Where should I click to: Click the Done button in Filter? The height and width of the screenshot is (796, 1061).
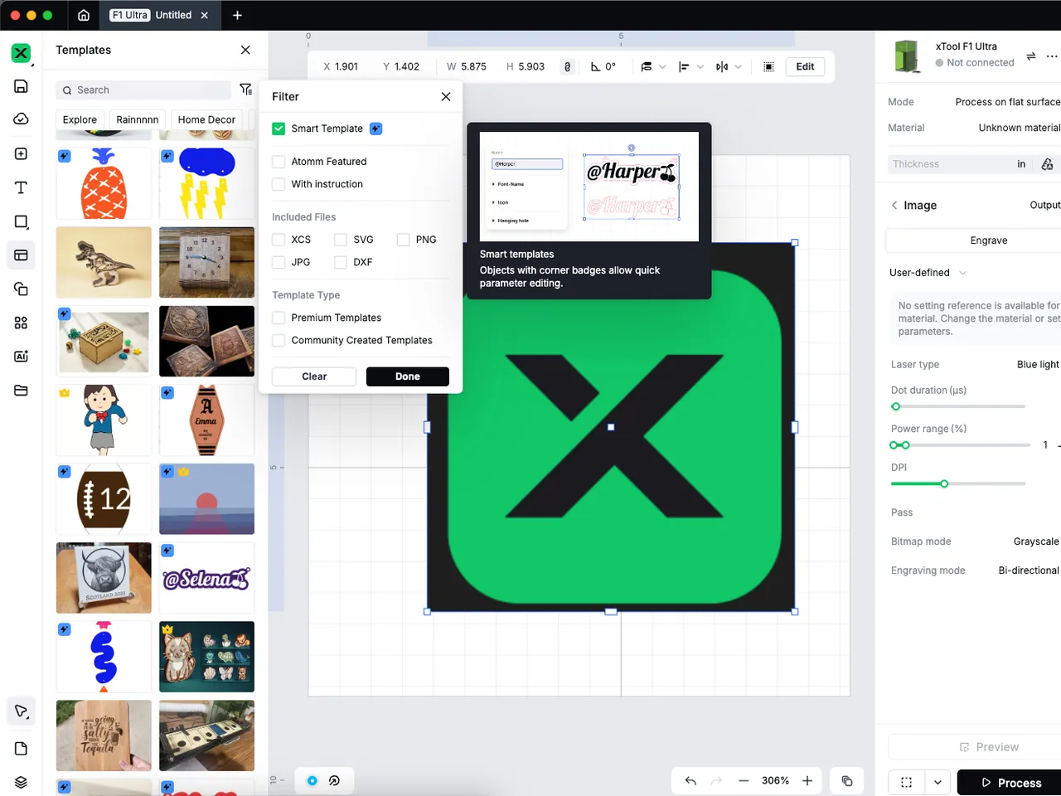click(408, 376)
